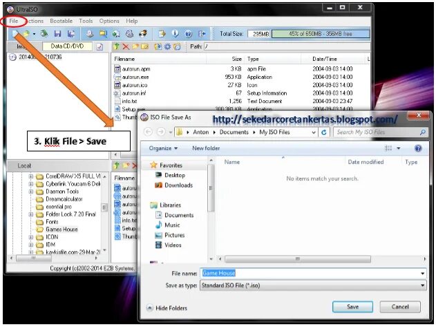This screenshot has width=436, height=327.
Task: Collapse folders with Hide Folders toggle
Action: point(167,308)
